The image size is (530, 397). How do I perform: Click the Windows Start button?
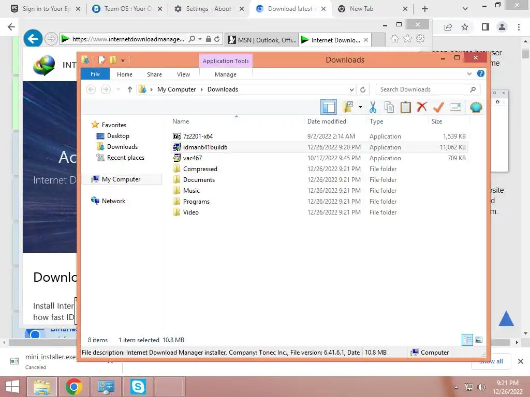[12, 387]
